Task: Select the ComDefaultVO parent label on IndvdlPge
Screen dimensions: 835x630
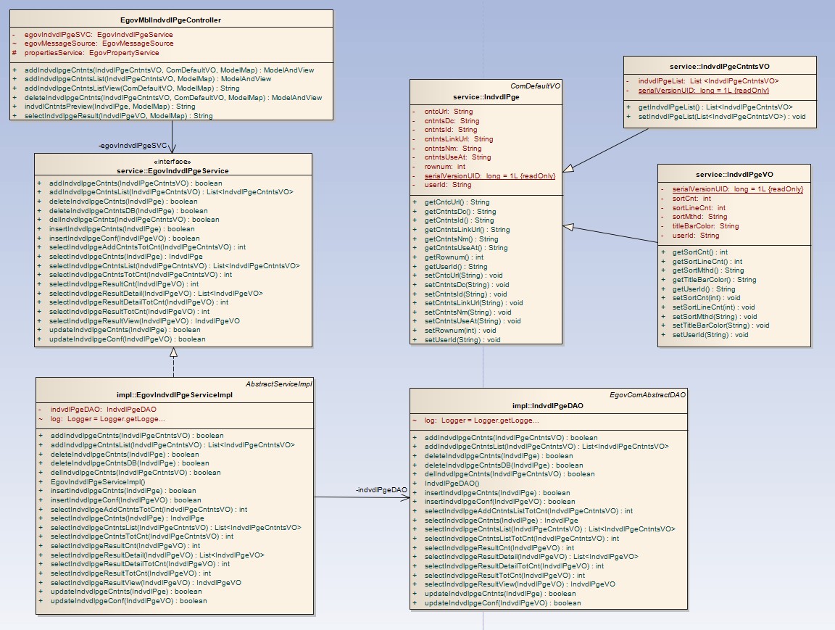Action: 535,86
